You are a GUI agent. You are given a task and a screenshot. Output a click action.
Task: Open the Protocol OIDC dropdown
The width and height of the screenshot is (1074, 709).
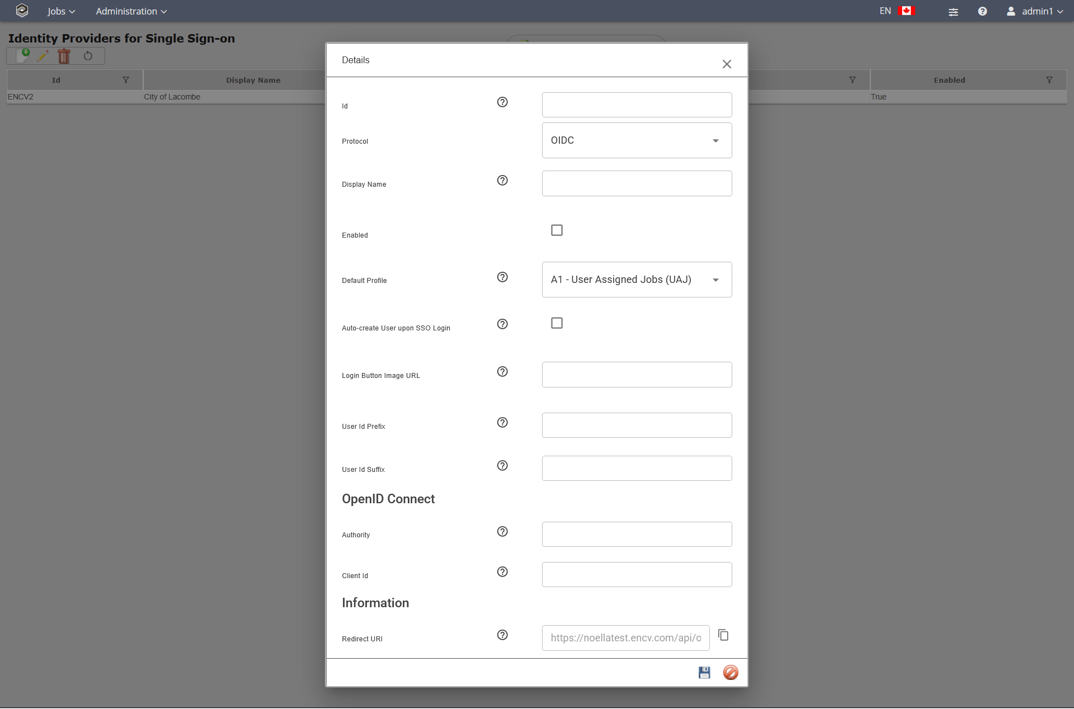637,140
